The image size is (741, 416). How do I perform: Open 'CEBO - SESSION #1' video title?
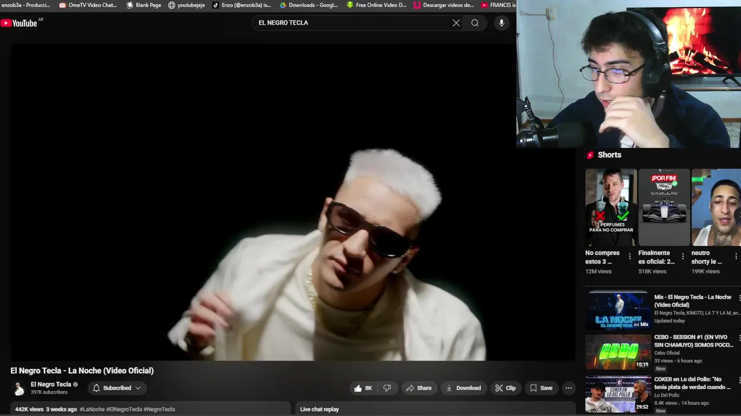click(693, 341)
